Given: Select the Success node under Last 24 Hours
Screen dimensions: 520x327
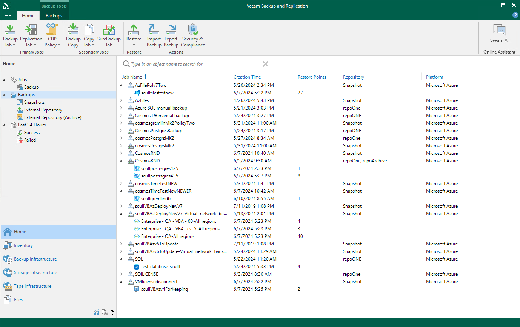Looking at the screenshot, I should [x=32, y=133].
